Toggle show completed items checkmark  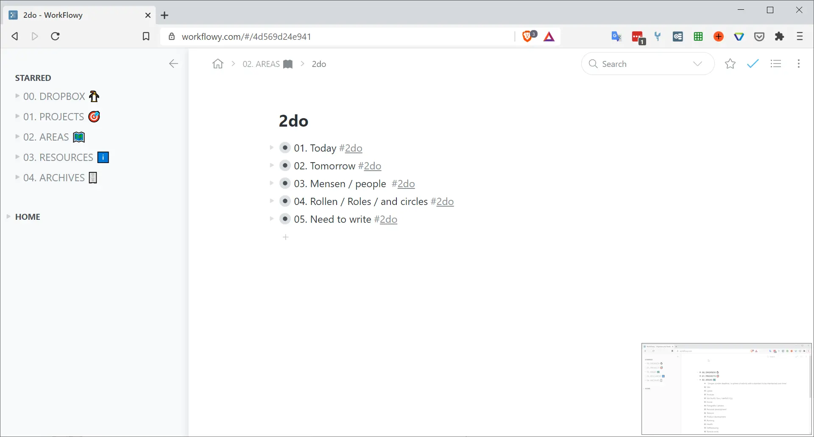tap(753, 64)
